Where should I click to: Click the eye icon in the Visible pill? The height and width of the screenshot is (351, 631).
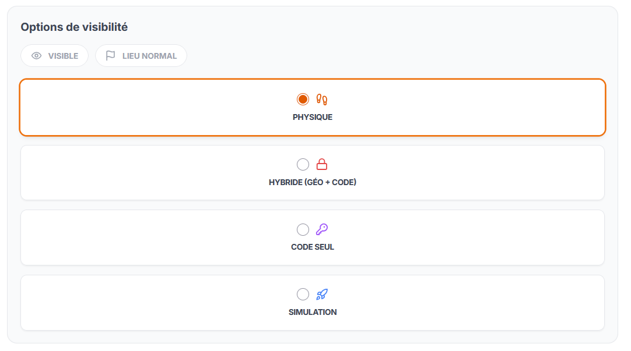[x=37, y=56]
